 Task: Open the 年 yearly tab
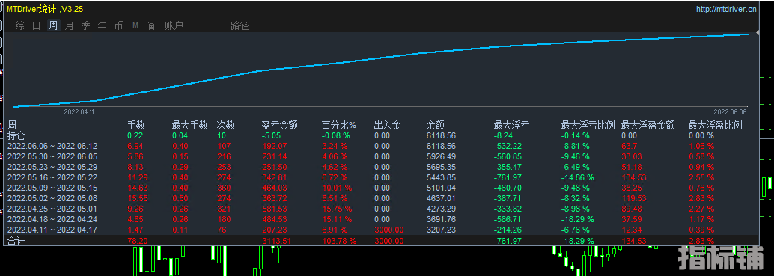click(x=103, y=25)
